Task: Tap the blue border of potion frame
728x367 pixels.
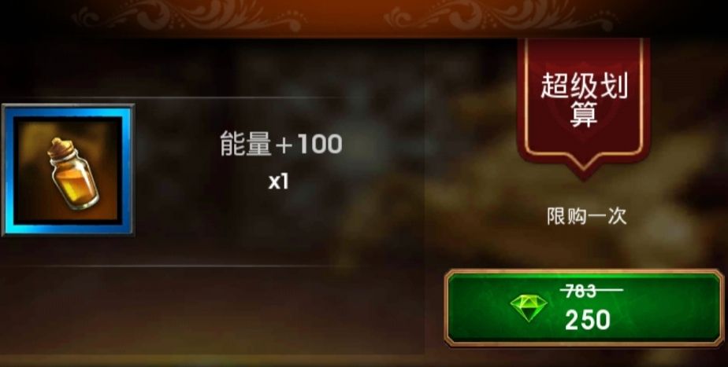Action: [x=69, y=112]
